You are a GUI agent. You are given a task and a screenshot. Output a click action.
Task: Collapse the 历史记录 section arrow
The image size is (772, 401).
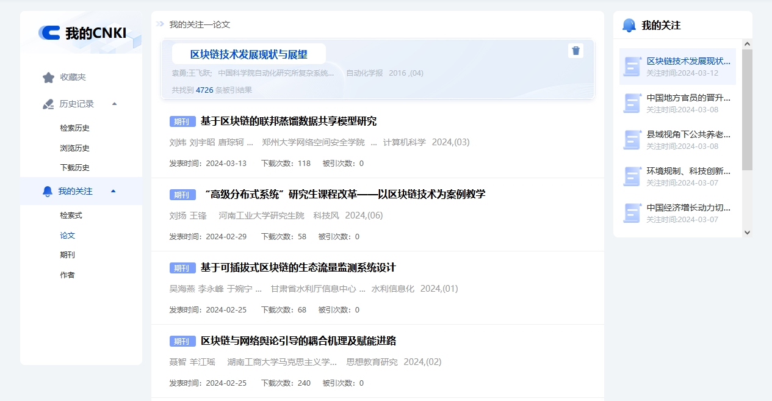pyautogui.click(x=114, y=104)
